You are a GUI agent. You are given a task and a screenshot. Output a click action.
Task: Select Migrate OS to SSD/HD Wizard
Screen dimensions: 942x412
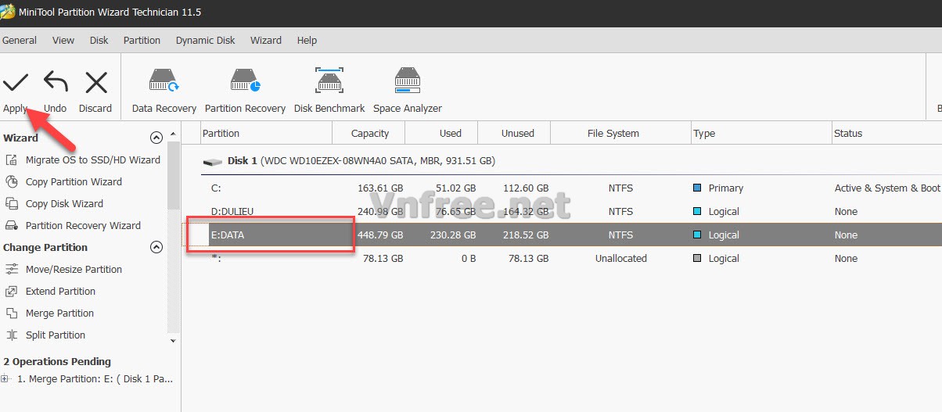(x=92, y=160)
